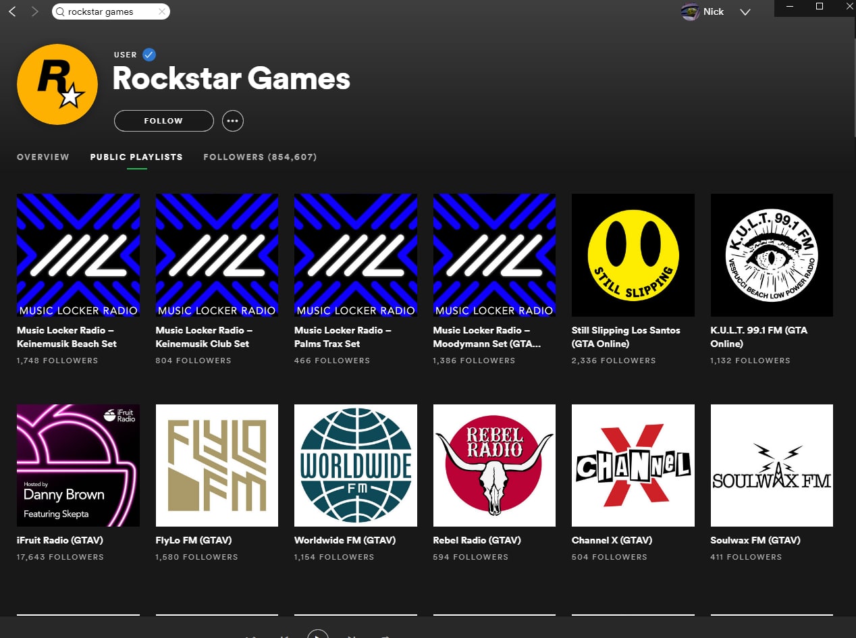Click the 'Rebel Radio (GTAV)' title
This screenshot has height=638, width=856.
click(478, 540)
